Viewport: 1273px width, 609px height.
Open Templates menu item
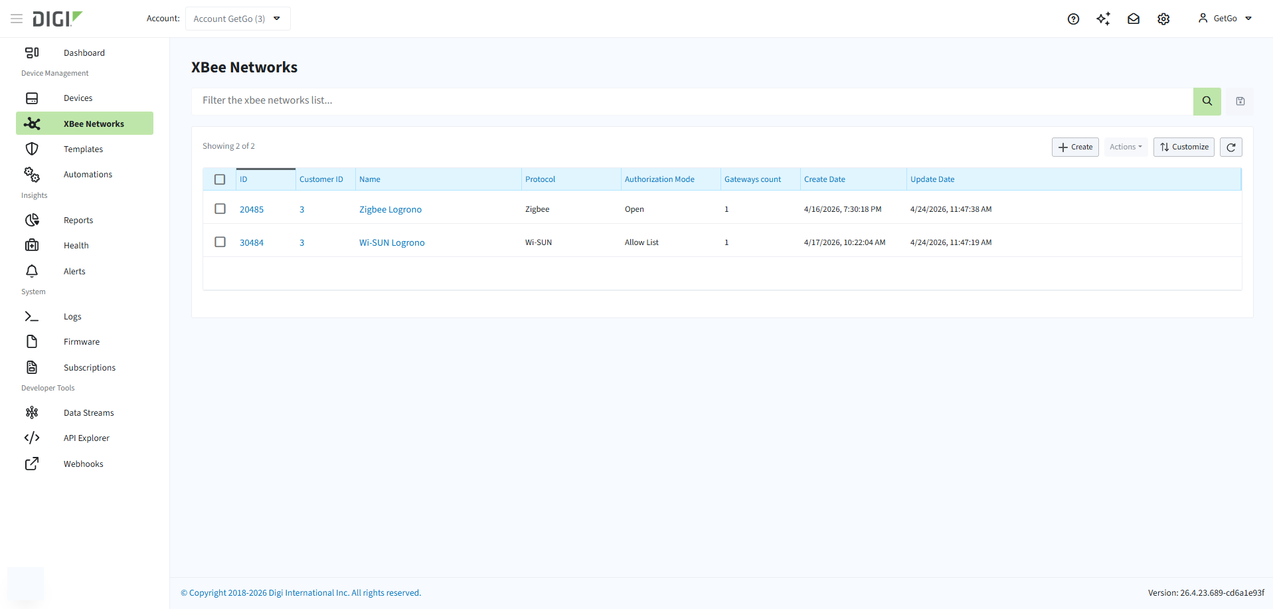(84, 149)
